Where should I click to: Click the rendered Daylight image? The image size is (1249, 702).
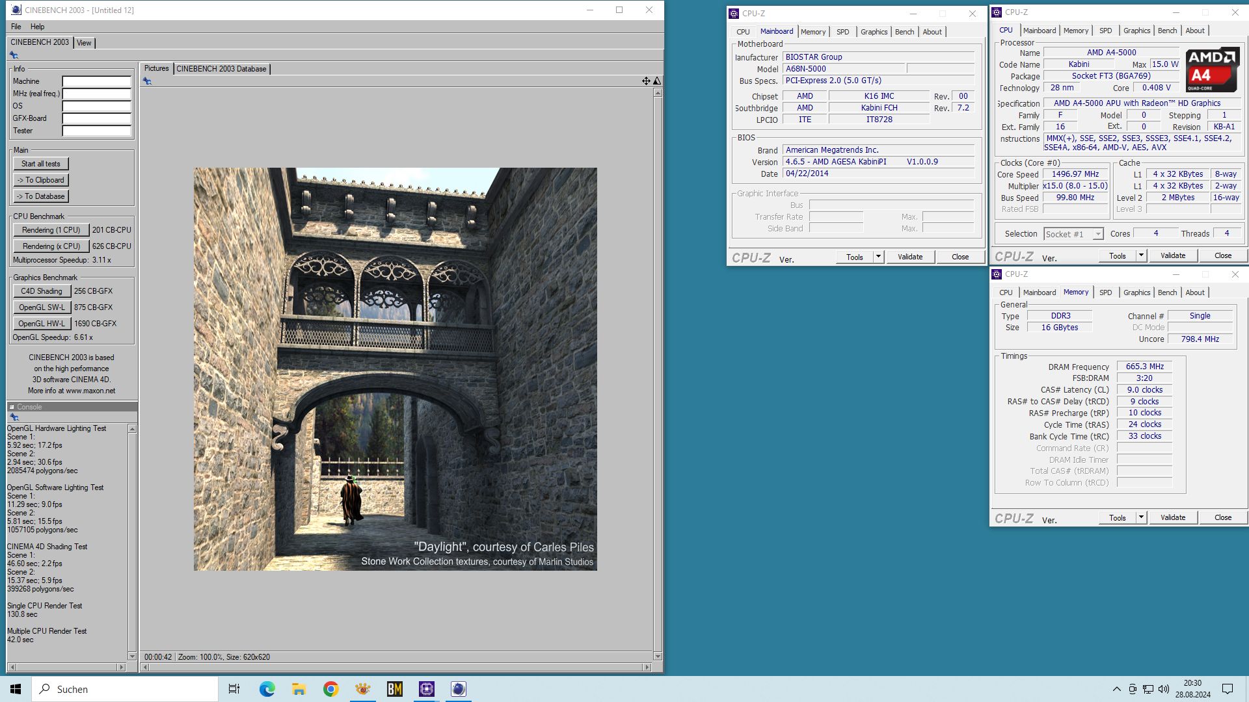(x=396, y=369)
